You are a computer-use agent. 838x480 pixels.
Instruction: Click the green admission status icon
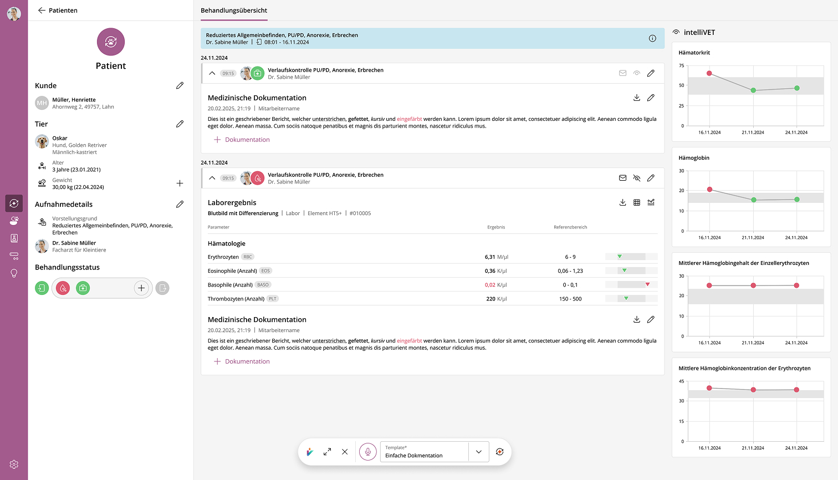pos(42,288)
